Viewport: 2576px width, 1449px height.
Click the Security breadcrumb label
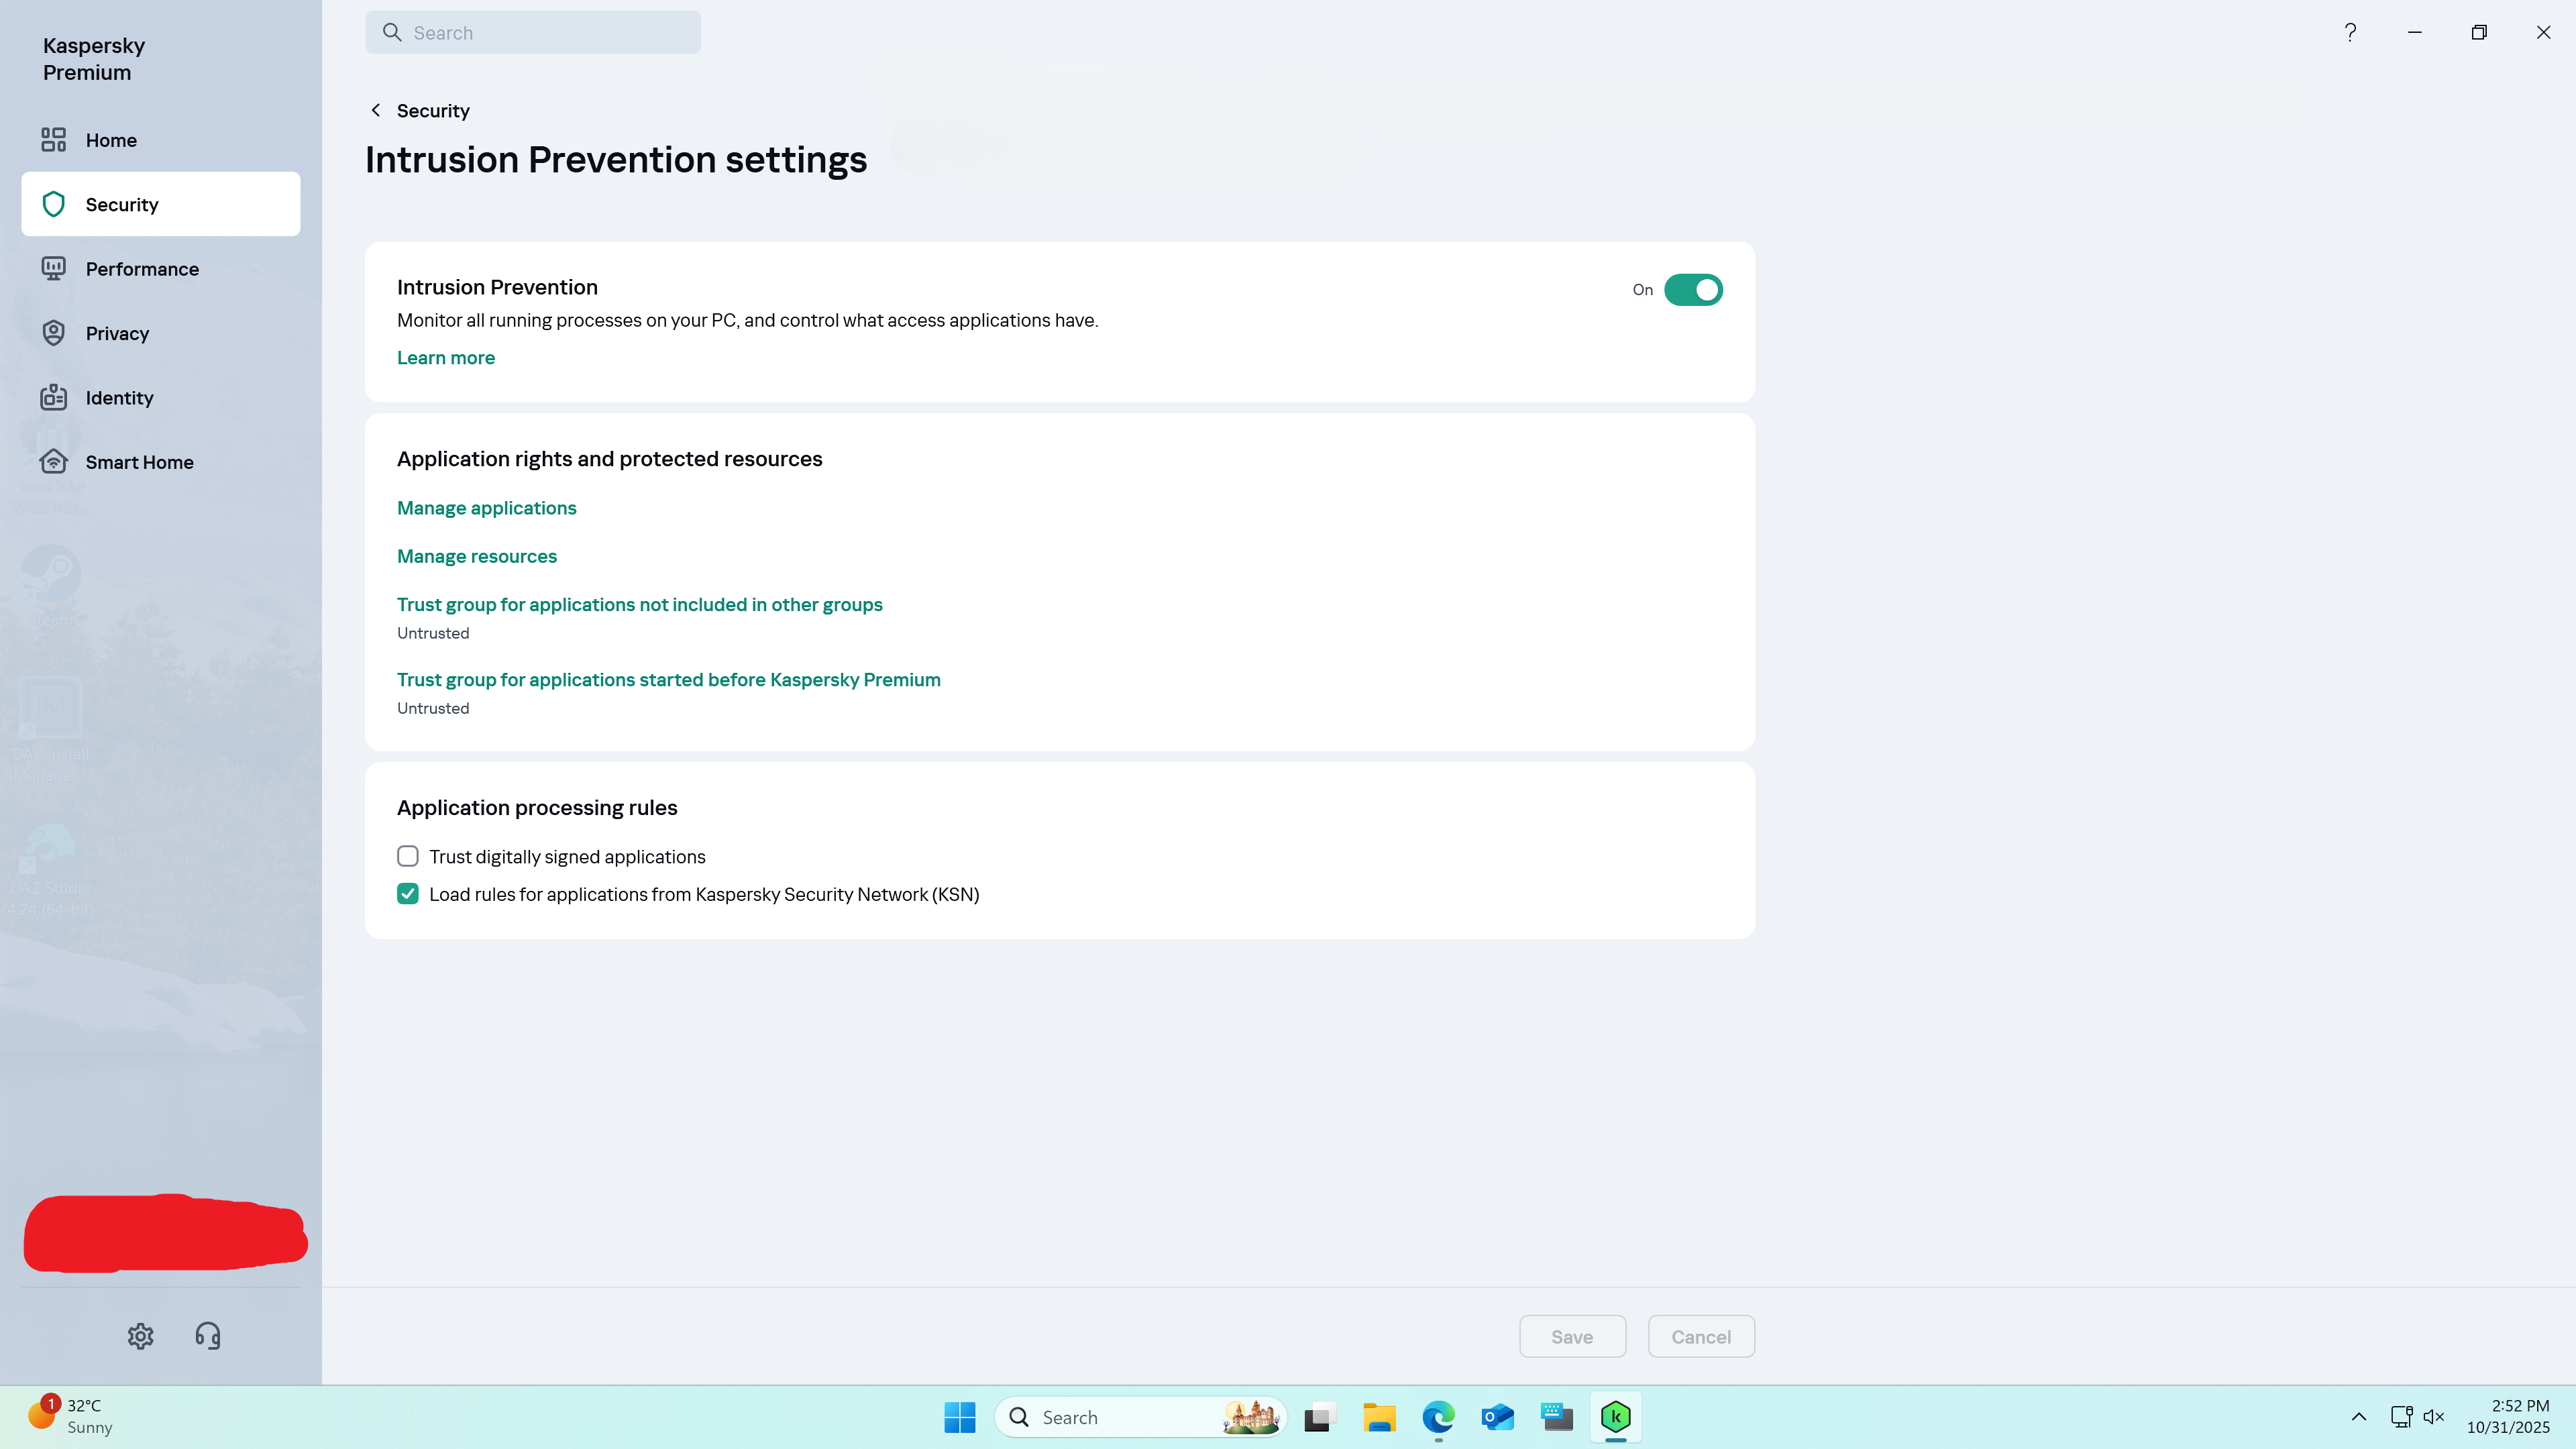point(433,110)
